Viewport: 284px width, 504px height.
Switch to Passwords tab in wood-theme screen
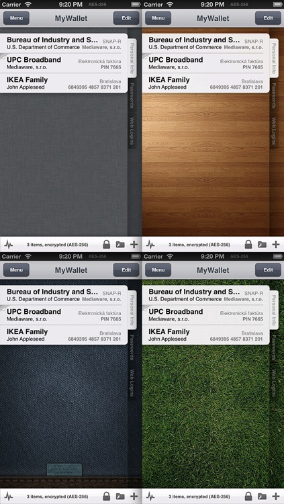(274, 96)
